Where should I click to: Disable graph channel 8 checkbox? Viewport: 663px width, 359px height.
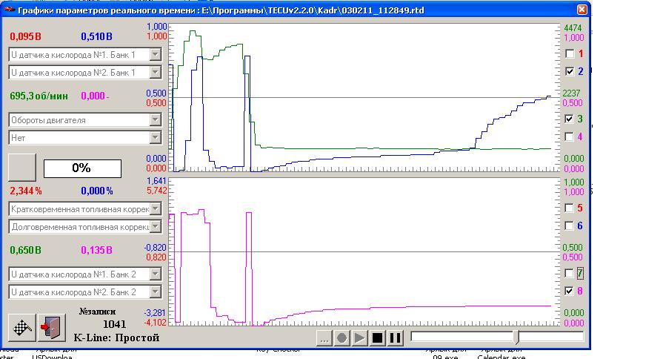click(x=569, y=292)
